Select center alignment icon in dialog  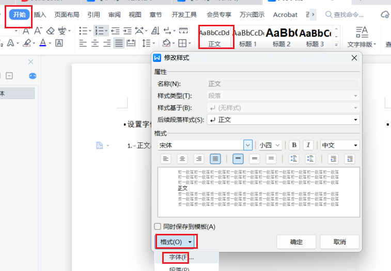pyautogui.click(x=182, y=159)
